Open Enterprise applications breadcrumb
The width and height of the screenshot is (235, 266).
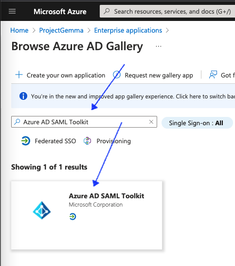(x=128, y=30)
